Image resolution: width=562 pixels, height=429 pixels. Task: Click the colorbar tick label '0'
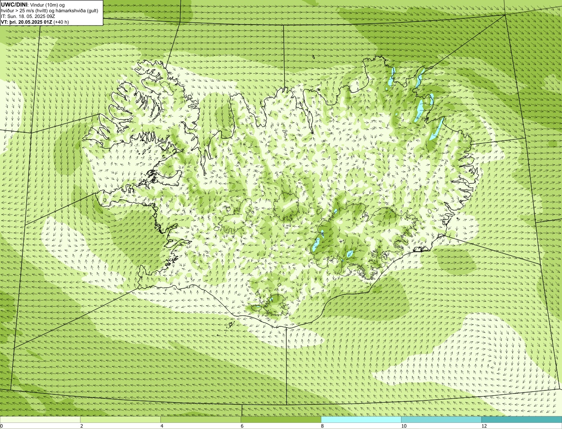[x=1, y=426]
